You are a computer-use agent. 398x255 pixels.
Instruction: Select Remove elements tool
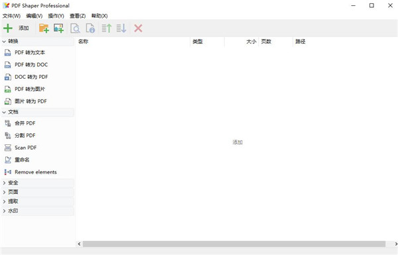[36, 172]
